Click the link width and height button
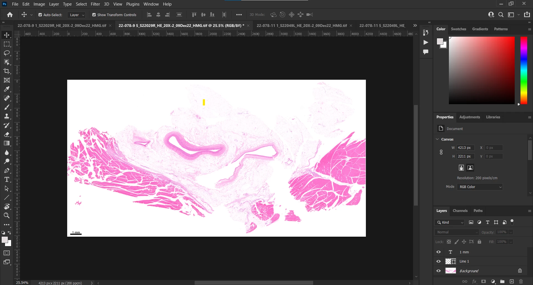533x285 pixels. tap(441, 152)
